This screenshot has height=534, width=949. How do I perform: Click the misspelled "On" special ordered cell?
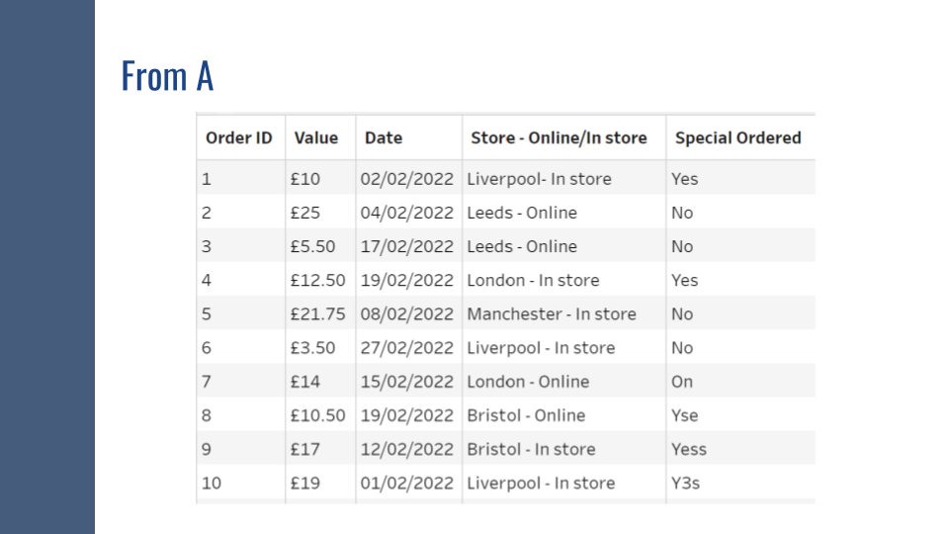(682, 382)
